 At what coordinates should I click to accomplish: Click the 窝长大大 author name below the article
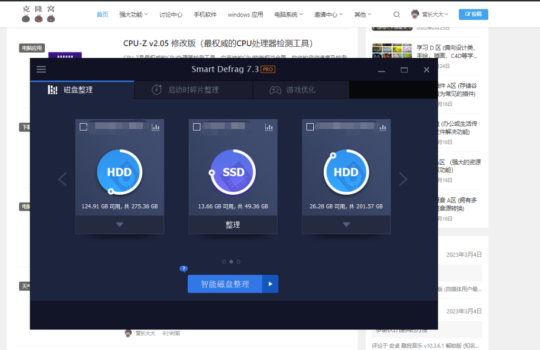146,333
